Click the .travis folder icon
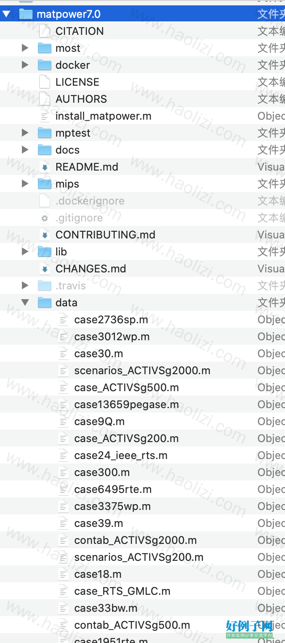Image resolution: width=285 pixels, height=643 pixels. 45,286
